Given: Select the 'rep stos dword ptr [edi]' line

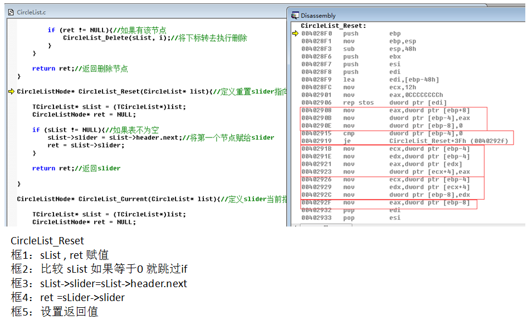Looking at the screenshot, I should [x=374, y=102].
